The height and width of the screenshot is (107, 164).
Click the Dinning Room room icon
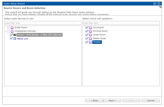[90, 31]
